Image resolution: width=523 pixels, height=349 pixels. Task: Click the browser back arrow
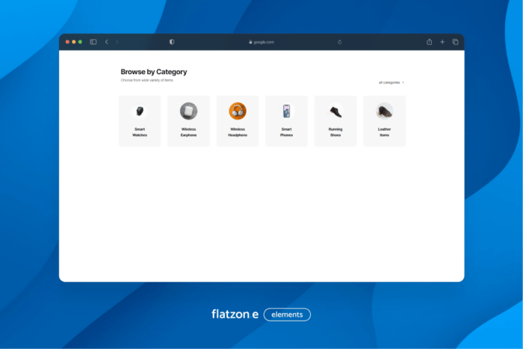(107, 42)
